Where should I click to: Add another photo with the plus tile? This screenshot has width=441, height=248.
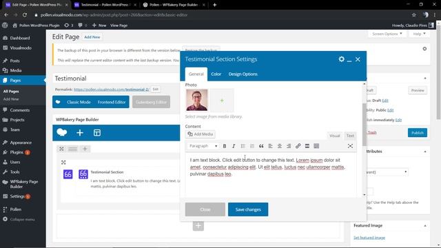point(222,101)
